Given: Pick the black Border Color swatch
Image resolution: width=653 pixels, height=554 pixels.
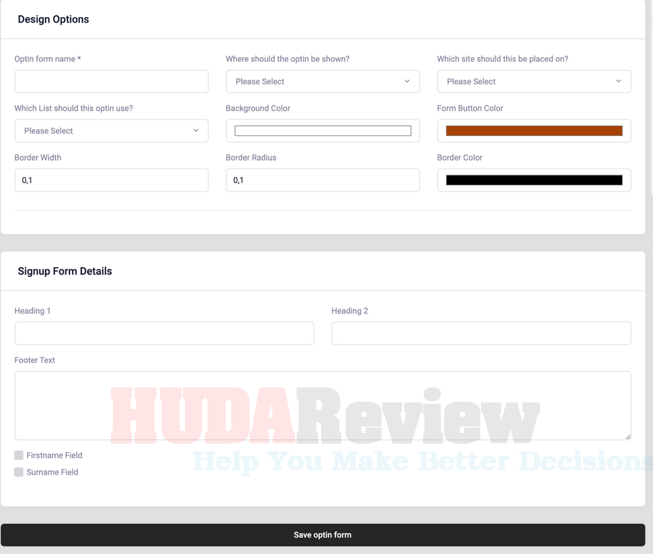Looking at the screenshot, I should click(534, 180).
